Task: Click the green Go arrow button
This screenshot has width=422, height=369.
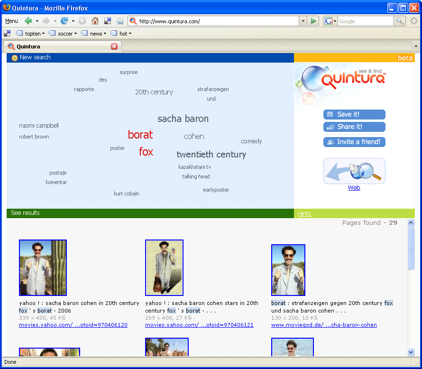Action: [x=313, y=21]
